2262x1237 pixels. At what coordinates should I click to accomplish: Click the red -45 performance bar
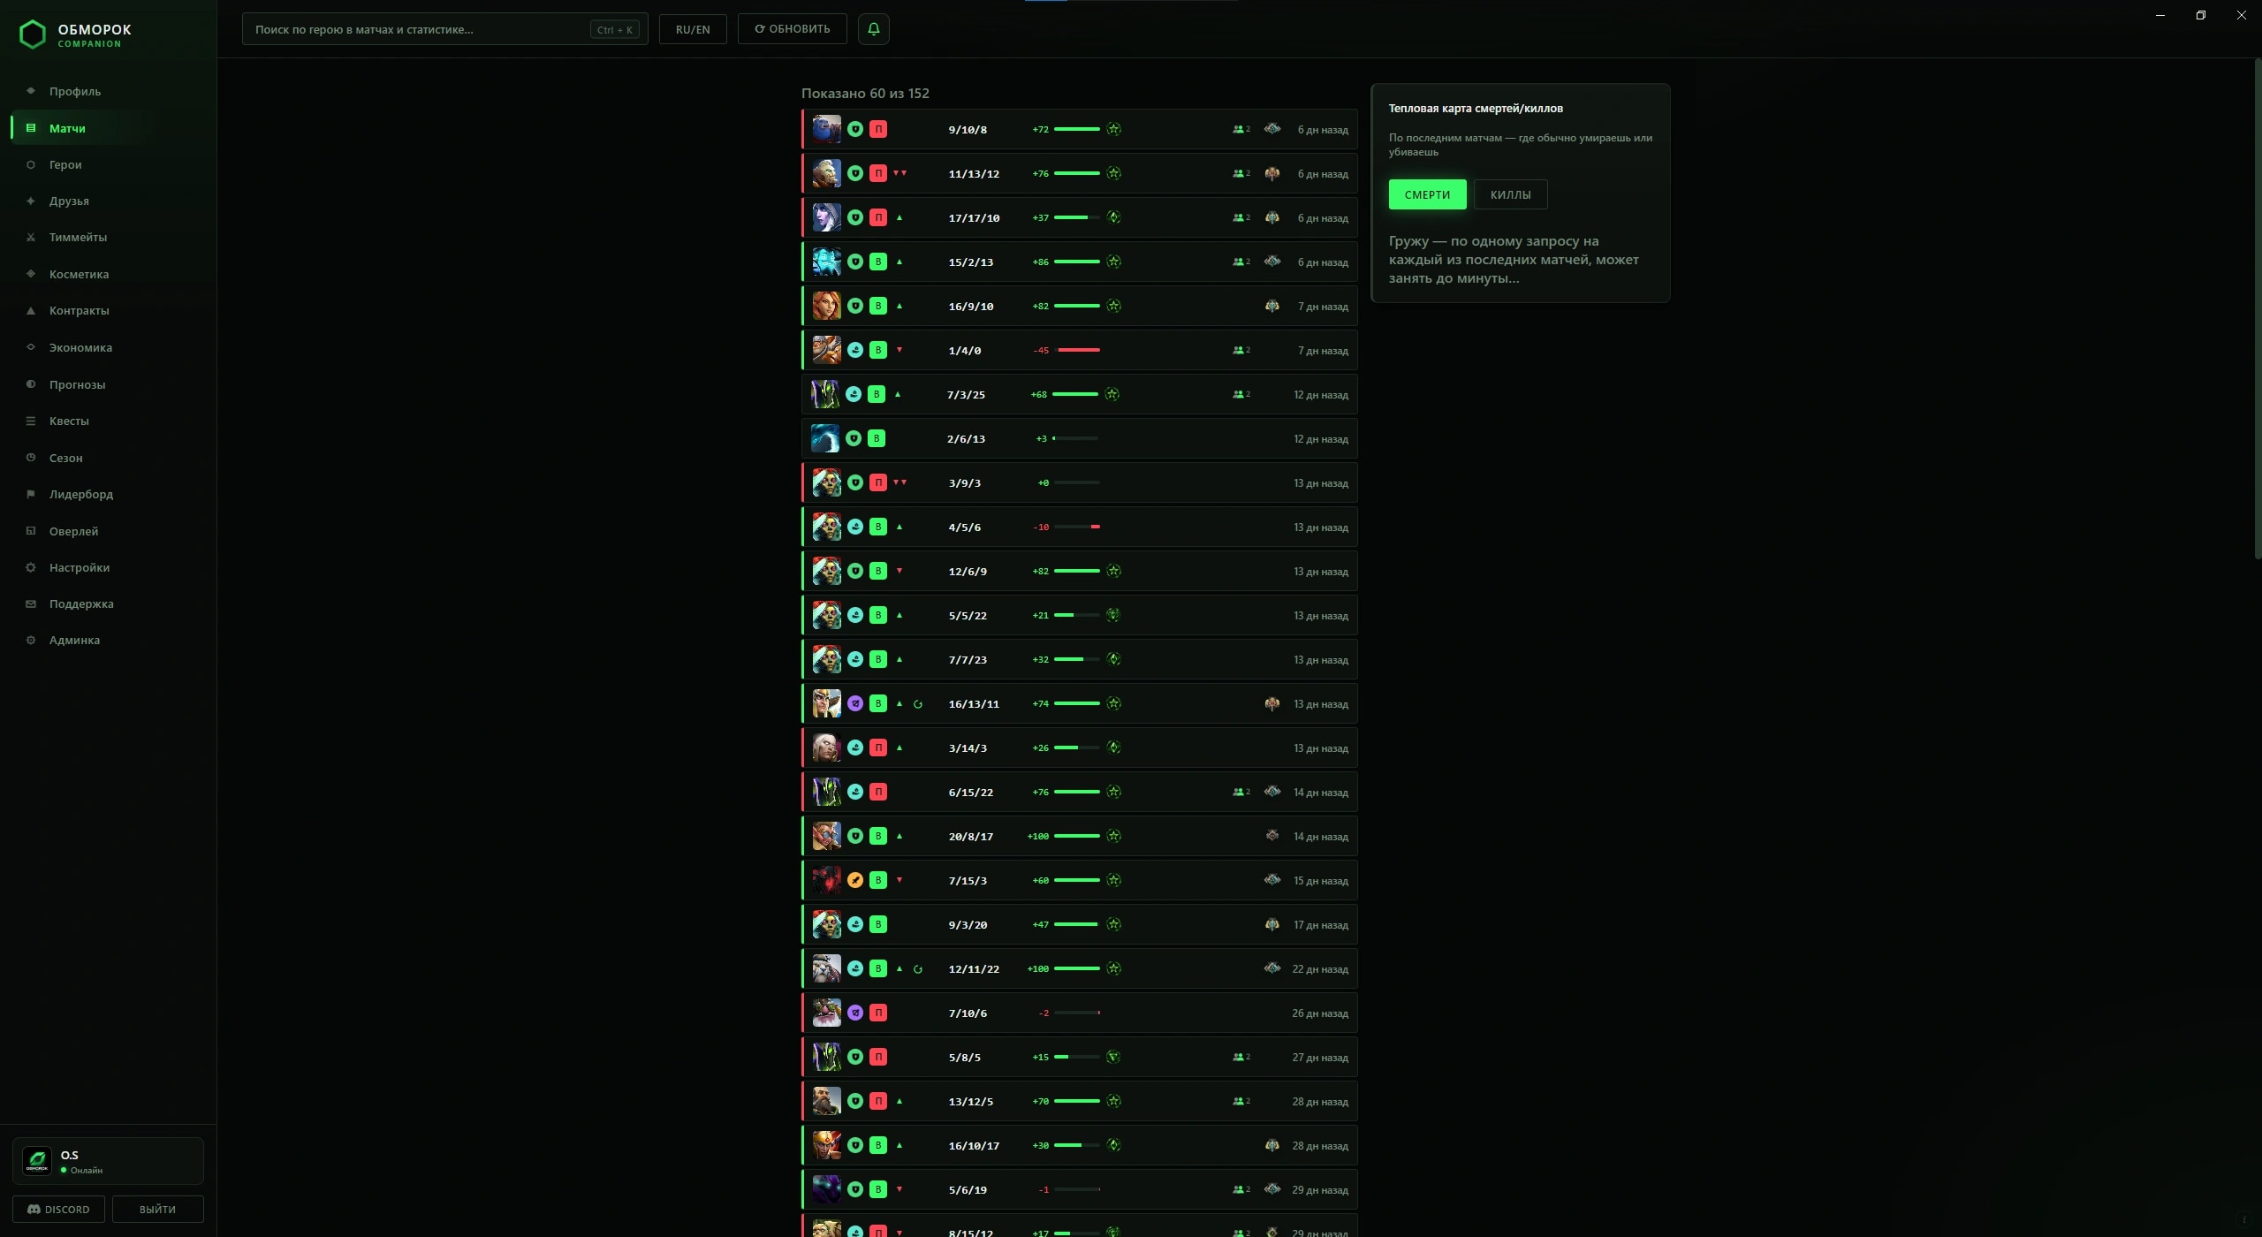tap(1078, 350)
